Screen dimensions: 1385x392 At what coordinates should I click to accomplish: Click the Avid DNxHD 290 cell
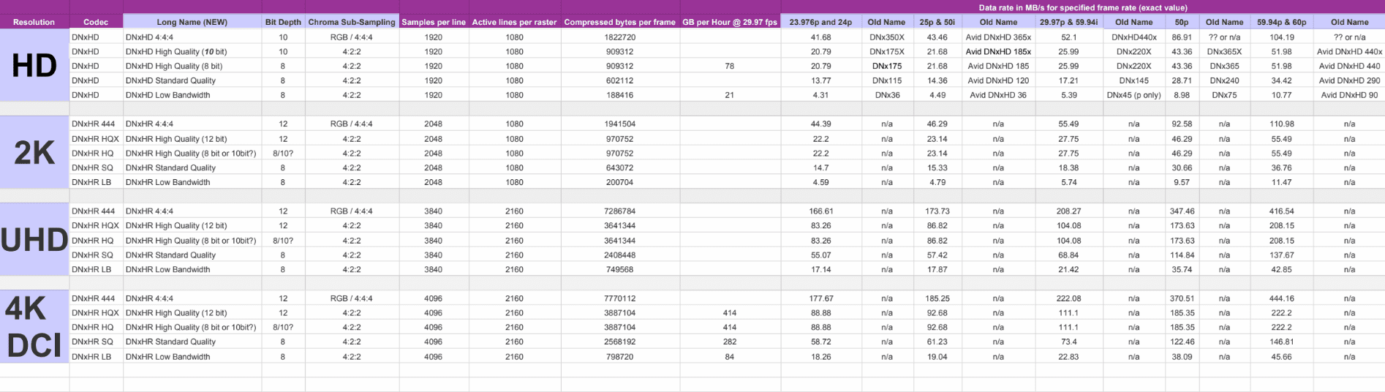tap(1349, 80)
